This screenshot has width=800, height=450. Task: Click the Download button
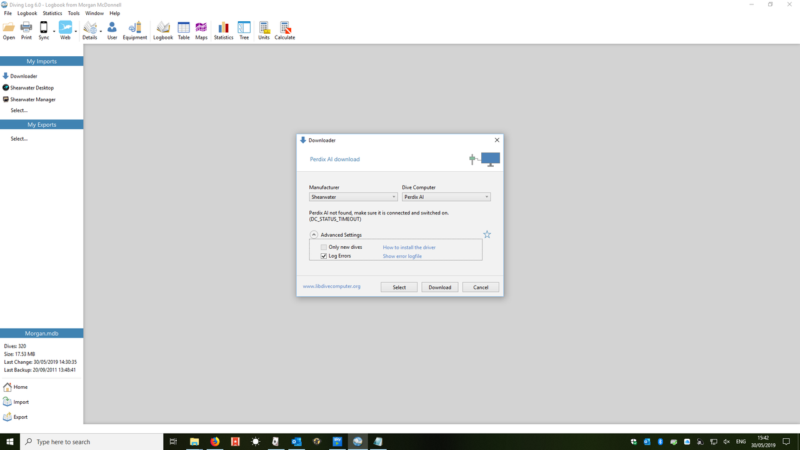click(440, 287)
